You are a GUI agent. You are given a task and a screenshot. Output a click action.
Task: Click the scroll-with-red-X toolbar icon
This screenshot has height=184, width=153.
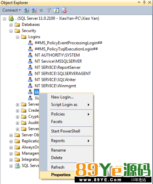[x=64, y=10]
